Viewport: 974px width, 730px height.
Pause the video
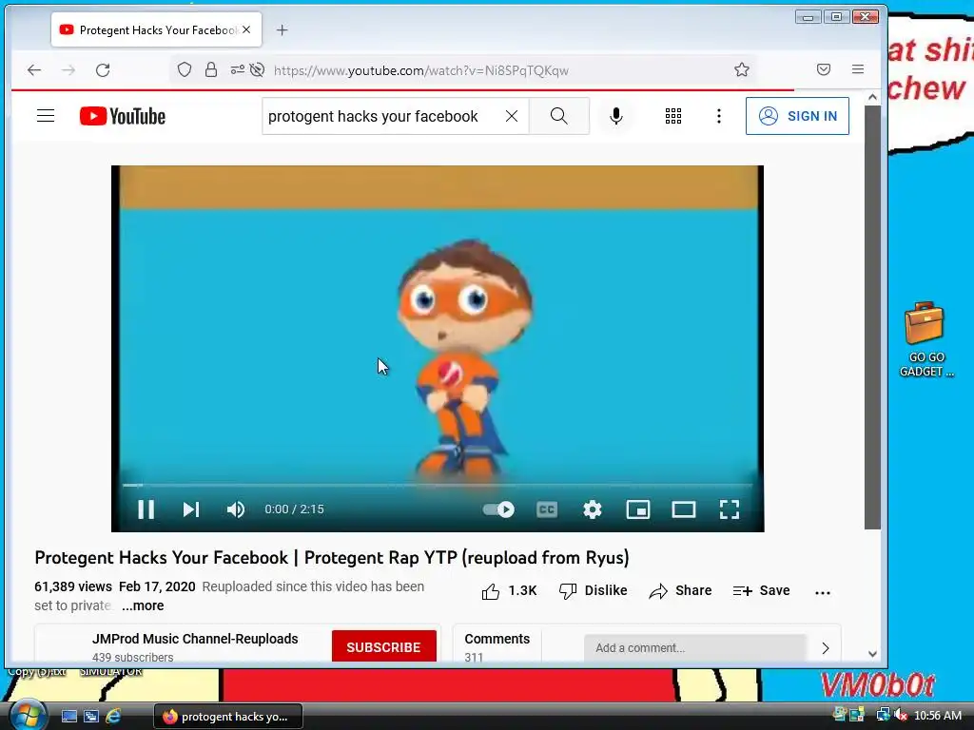[x=146, y=509]
